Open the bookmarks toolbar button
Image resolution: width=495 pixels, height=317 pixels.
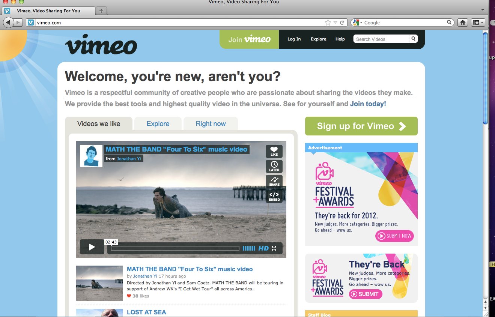point(478,23)
